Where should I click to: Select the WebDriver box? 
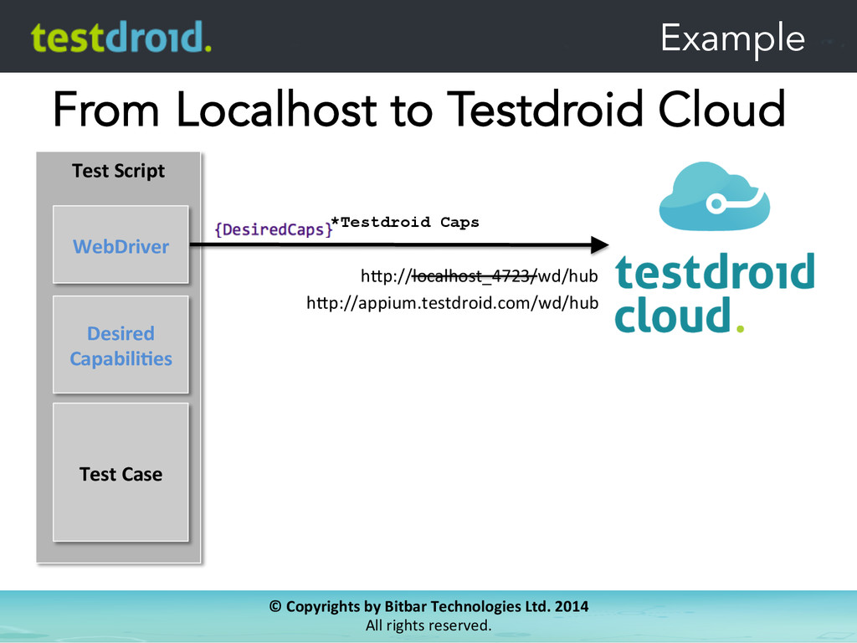point(121,244)
